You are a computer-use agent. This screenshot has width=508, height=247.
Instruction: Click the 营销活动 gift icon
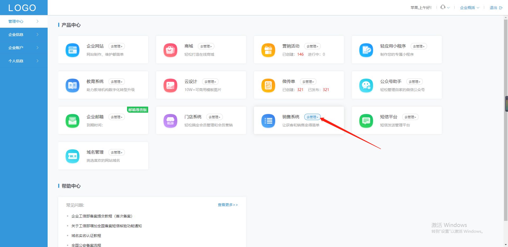click(x=268, y=50)
